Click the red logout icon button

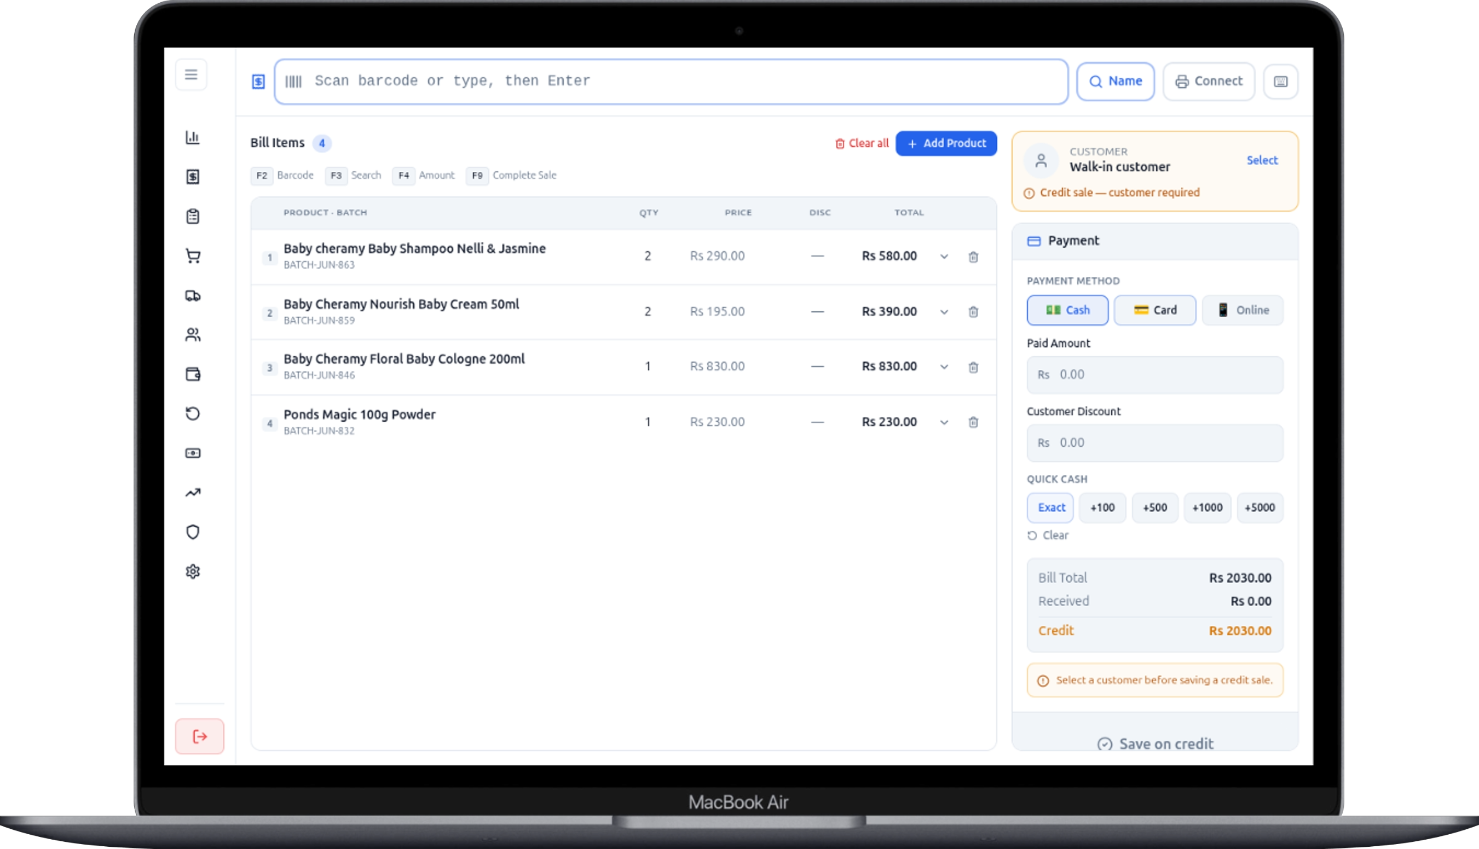(x=200, y=736)
